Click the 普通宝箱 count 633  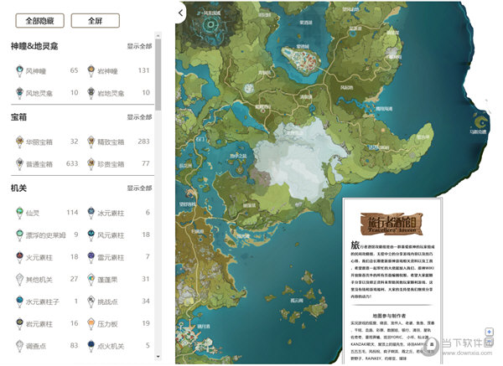pos(72,163)
